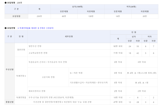162x105 pixels.
Task: Click the 여자(36명) column header
Action: (x=131, y=7)
